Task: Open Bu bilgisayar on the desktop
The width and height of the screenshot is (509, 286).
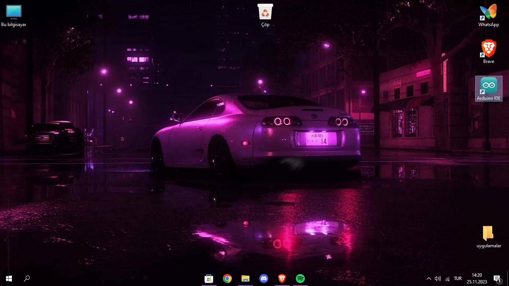Action: (x=13, y=12)
